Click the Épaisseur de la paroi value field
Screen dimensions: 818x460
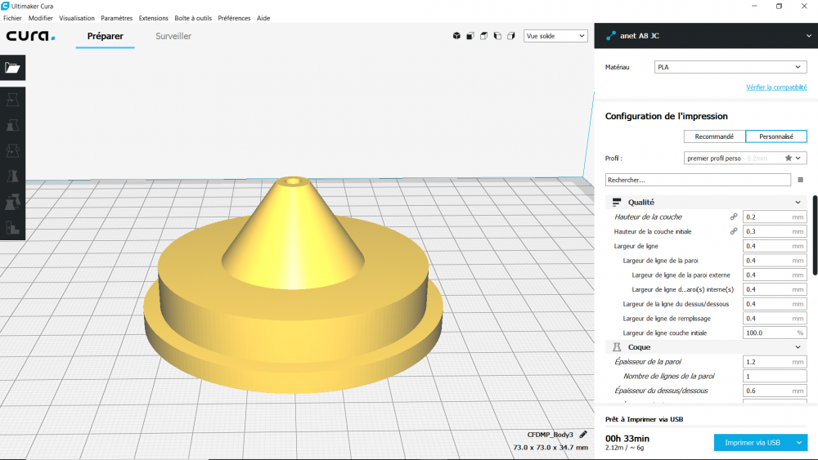coord(775,361)
